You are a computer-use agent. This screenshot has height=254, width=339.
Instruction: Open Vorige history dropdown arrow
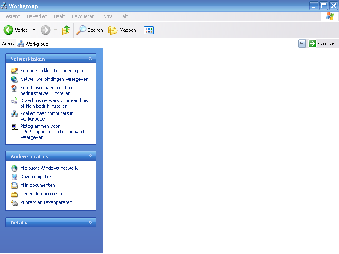tap(33, 30)
